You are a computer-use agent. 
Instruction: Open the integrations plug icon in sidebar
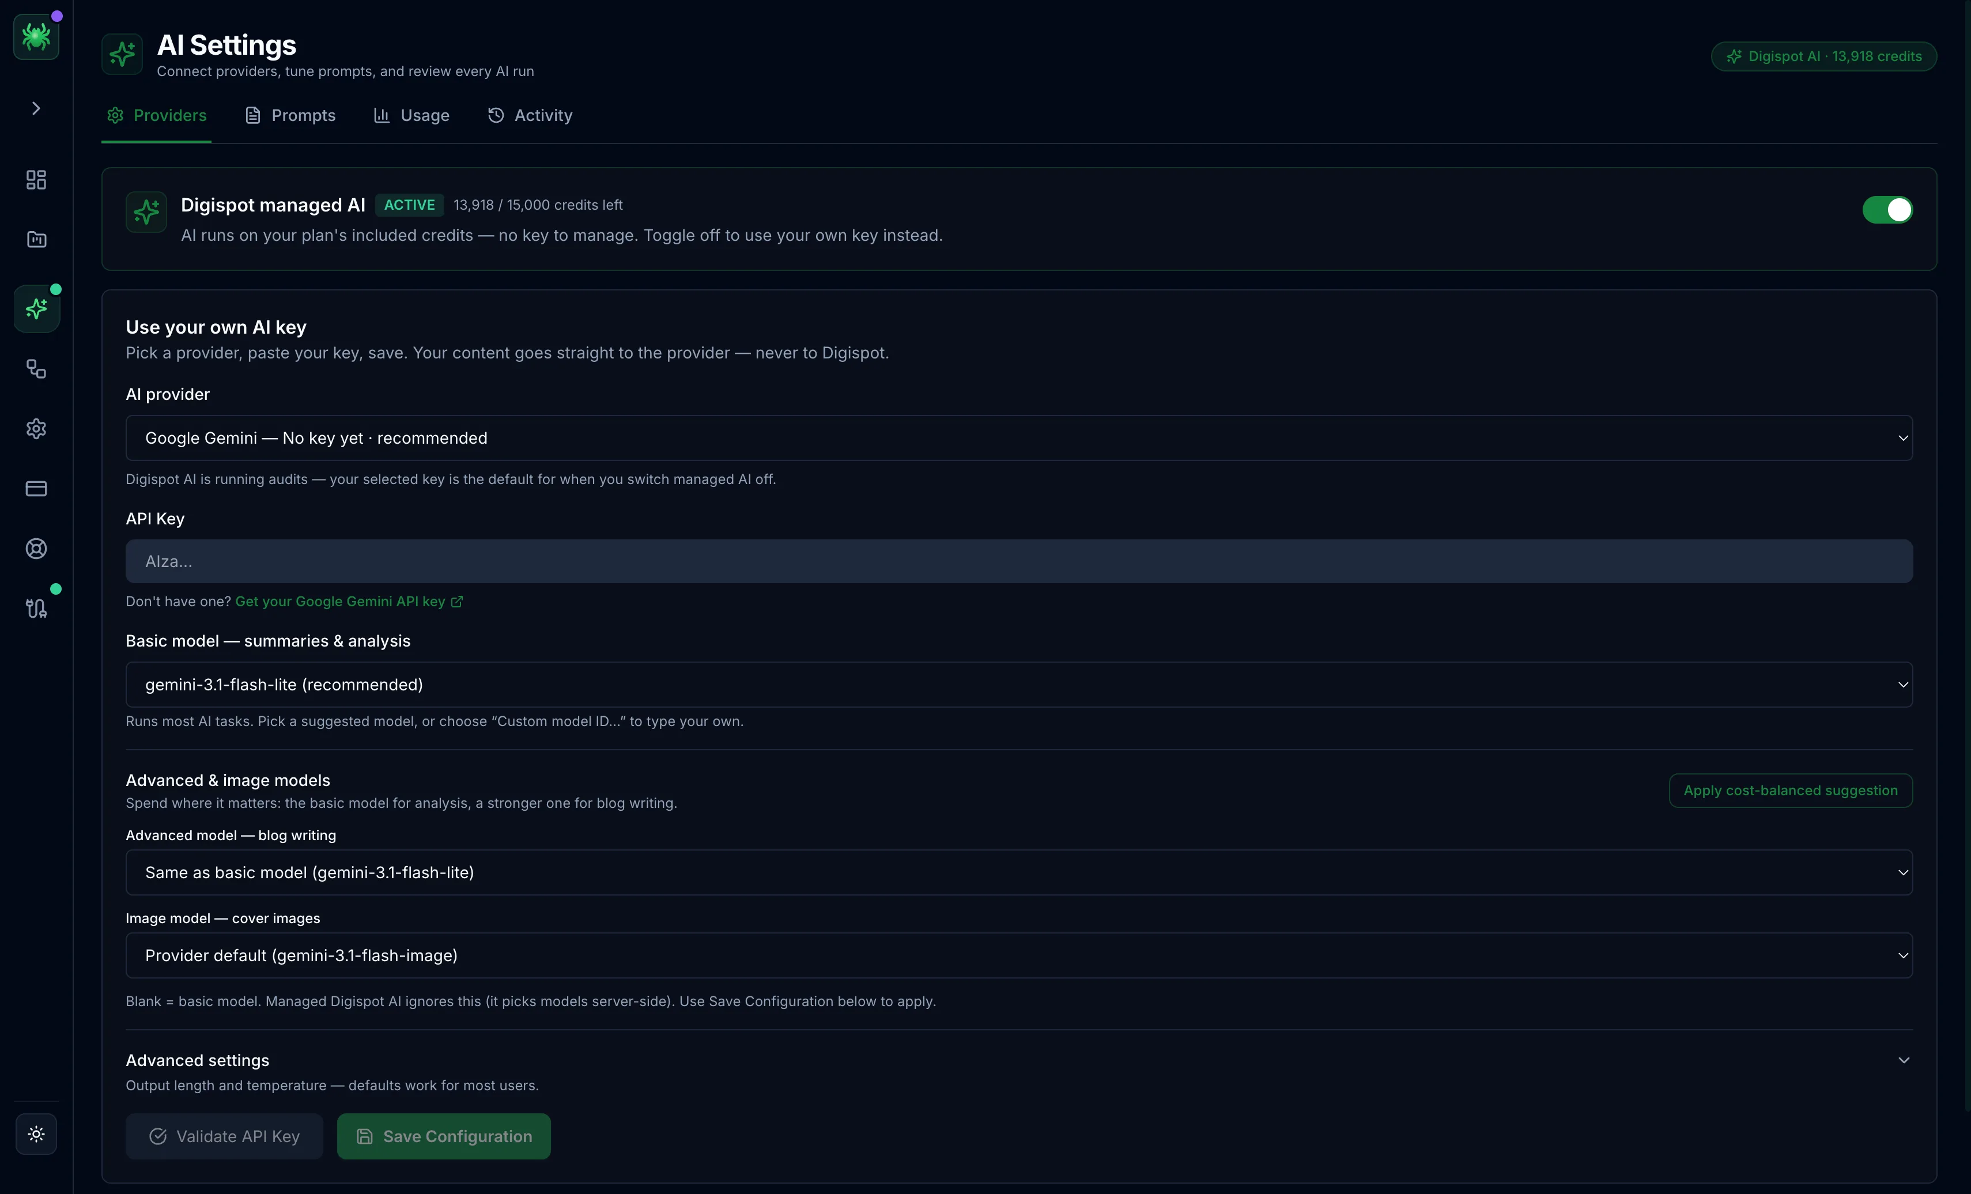pos(36,609)
